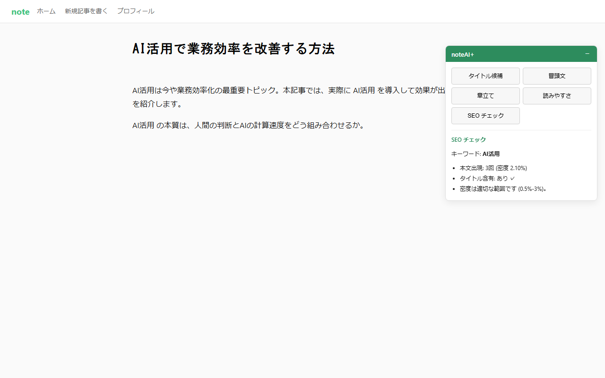Run the SEO チェック button
Viewport: 605px width, 378px height.
point(485,116)
